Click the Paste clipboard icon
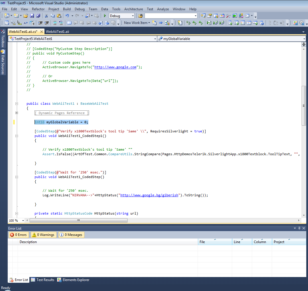This screenshot has width=308, height=291. [59, 16]
